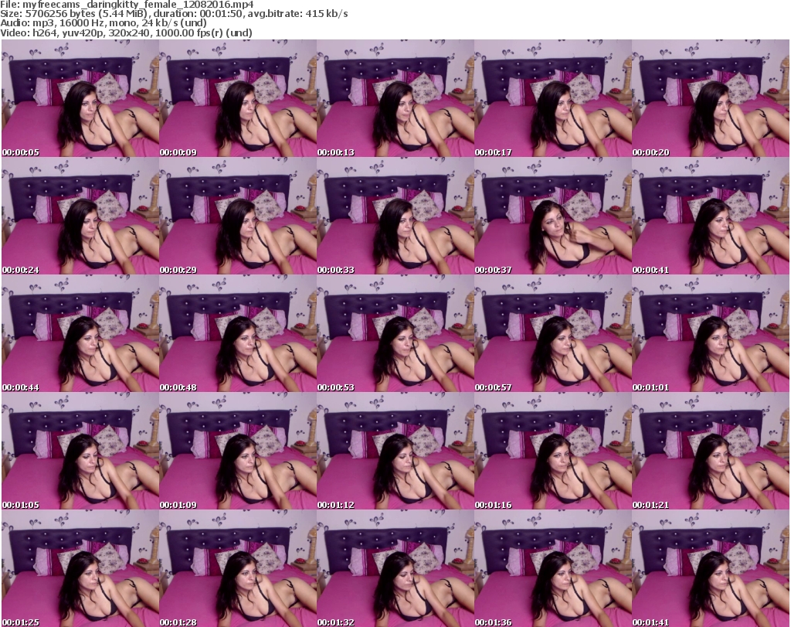
Task: Select the thumbnail frame at 00:01:32
Action: [395, 568]
